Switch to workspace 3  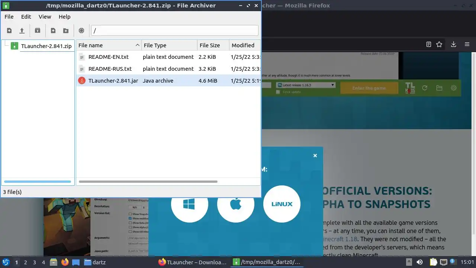[x=34, y=262]
